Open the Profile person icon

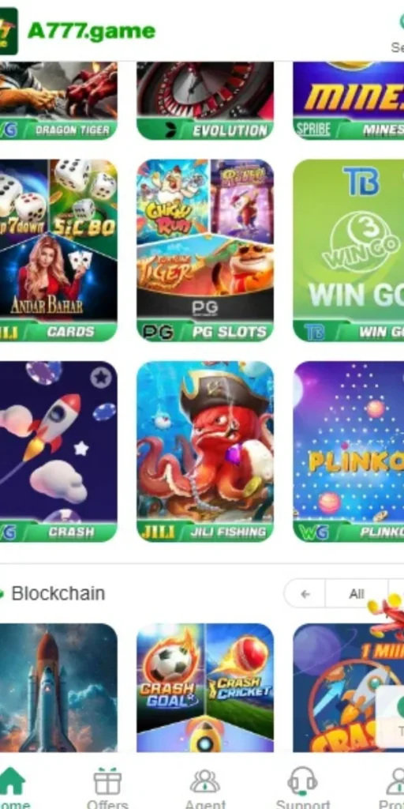396,781
